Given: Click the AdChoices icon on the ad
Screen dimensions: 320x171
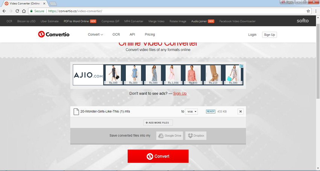Looking at the screenshot, I should [x=241, y=67].
